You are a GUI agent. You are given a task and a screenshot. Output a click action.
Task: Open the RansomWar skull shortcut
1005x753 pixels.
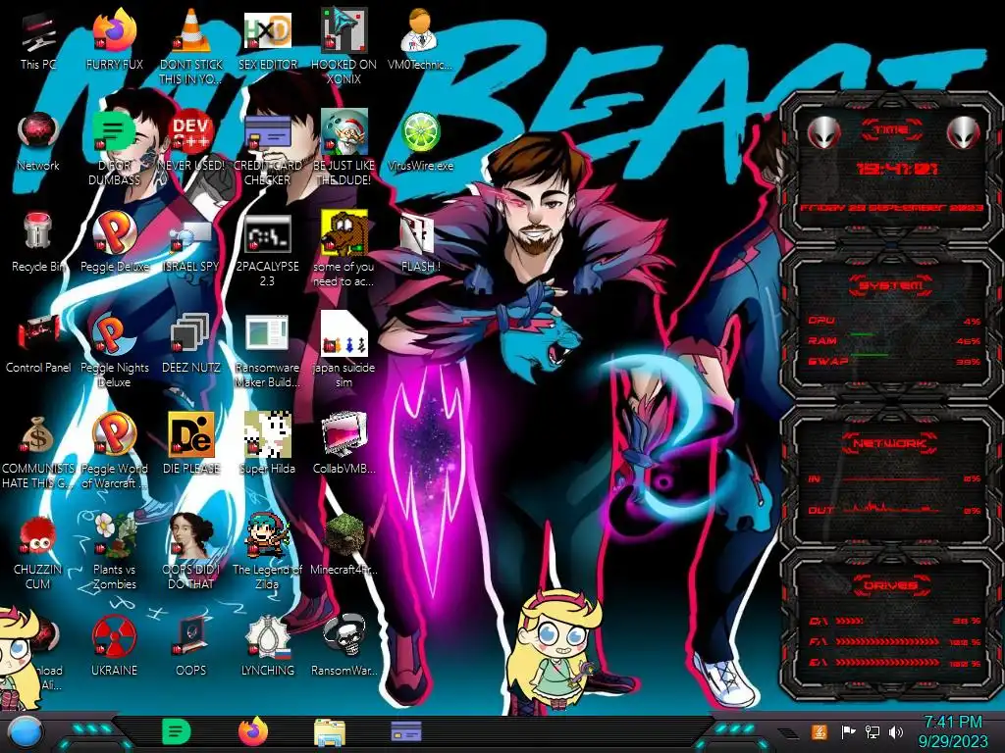coord(344,647)
